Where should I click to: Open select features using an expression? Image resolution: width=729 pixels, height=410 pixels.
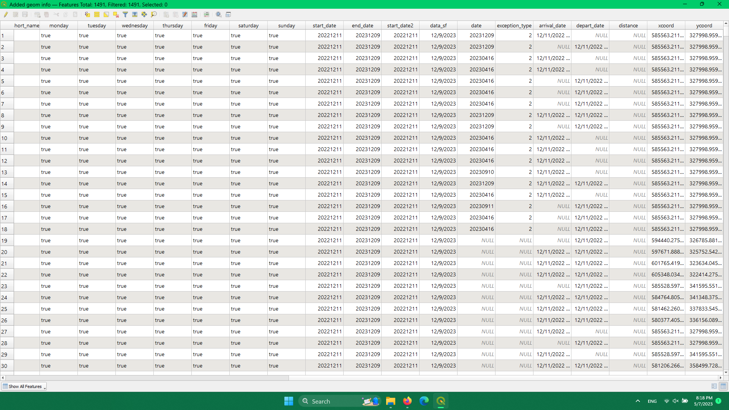point(87,14)
